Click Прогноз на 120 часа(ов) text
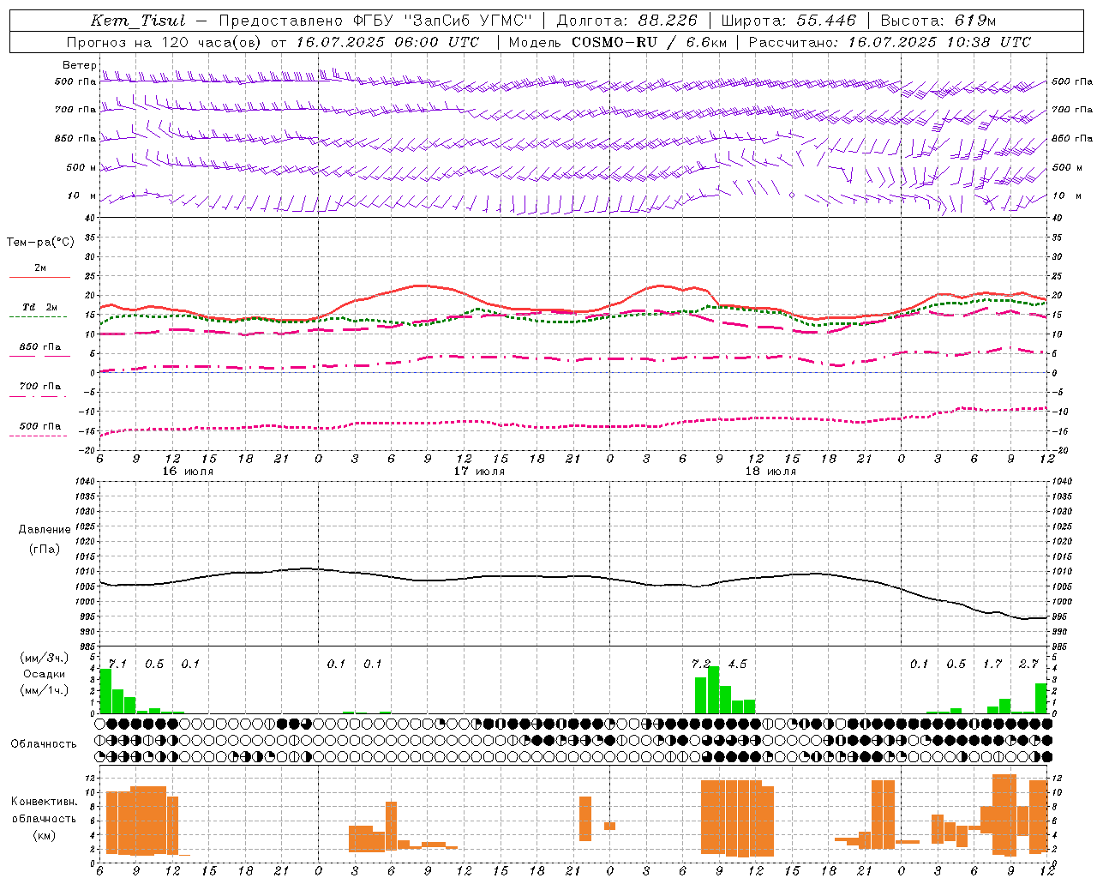This screenshot has width=1097, height=878. click(x=165, y=42)
